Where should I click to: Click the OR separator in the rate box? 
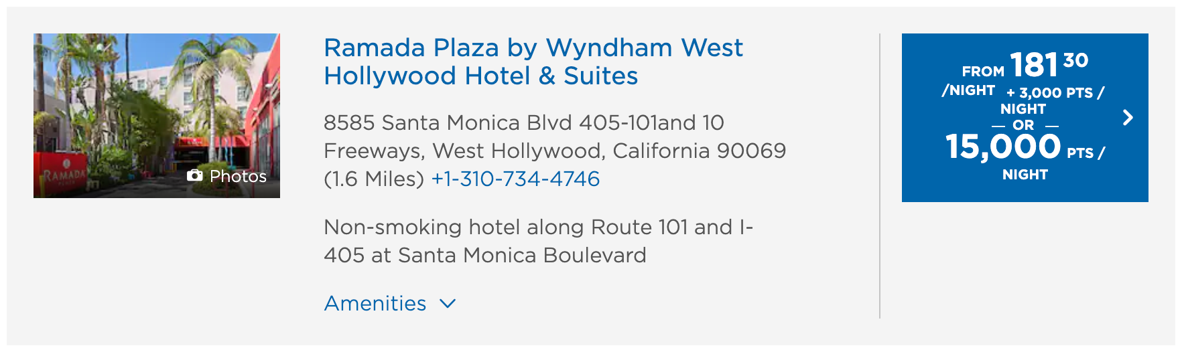(x=1023, y=125)
